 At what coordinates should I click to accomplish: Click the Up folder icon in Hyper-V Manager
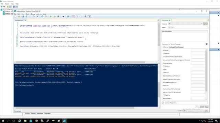coord(8,7)
